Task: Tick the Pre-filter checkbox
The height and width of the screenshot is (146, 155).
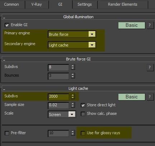Action: tap(7, 133)
